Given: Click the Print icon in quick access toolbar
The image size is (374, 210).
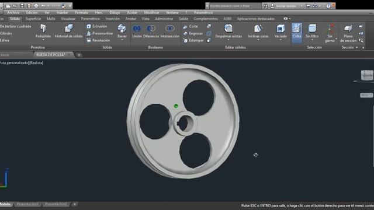Looking at the screenshot, I should coord(36,6).
